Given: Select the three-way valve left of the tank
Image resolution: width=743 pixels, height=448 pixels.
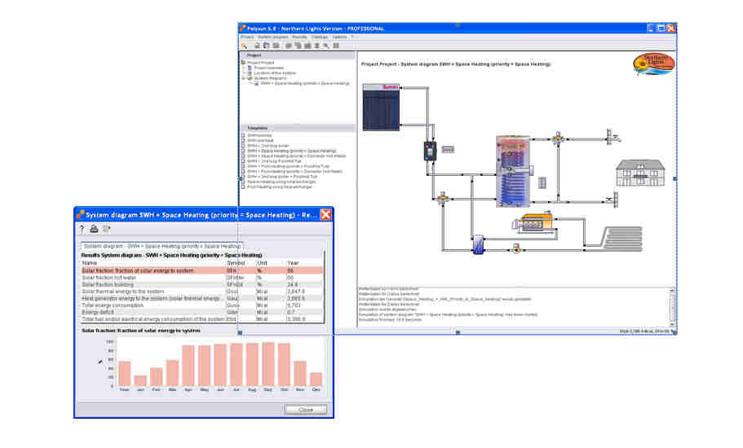Looking at the screenshot, I should coord(443,197).
